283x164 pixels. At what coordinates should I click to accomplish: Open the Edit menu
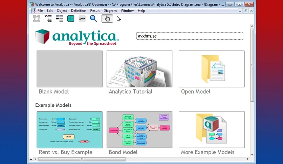coord(50,11)
